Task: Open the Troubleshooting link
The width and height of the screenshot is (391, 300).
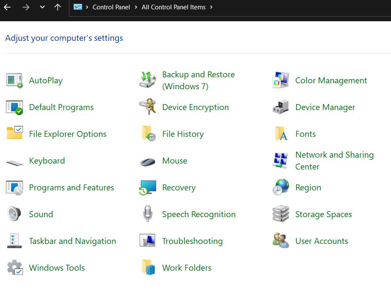Action: (192, 241)
